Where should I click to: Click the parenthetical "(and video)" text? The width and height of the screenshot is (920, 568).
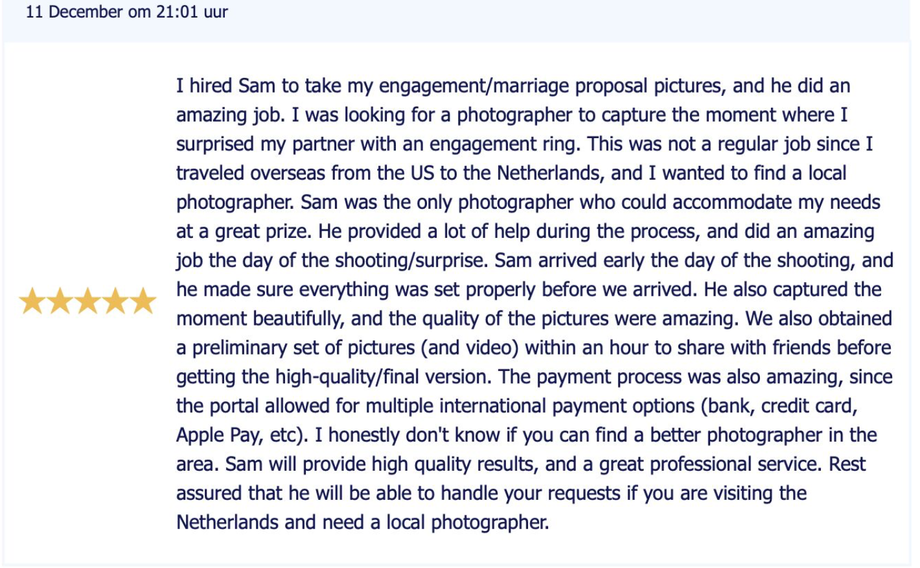(470, 348)
